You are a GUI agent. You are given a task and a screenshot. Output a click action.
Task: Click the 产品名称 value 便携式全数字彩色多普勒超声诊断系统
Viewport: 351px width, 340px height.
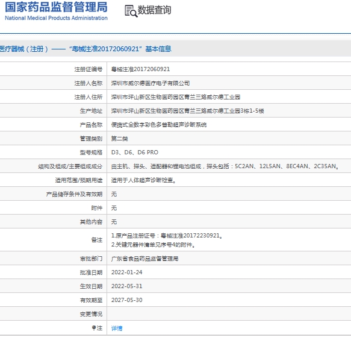[x=159, y=125]
